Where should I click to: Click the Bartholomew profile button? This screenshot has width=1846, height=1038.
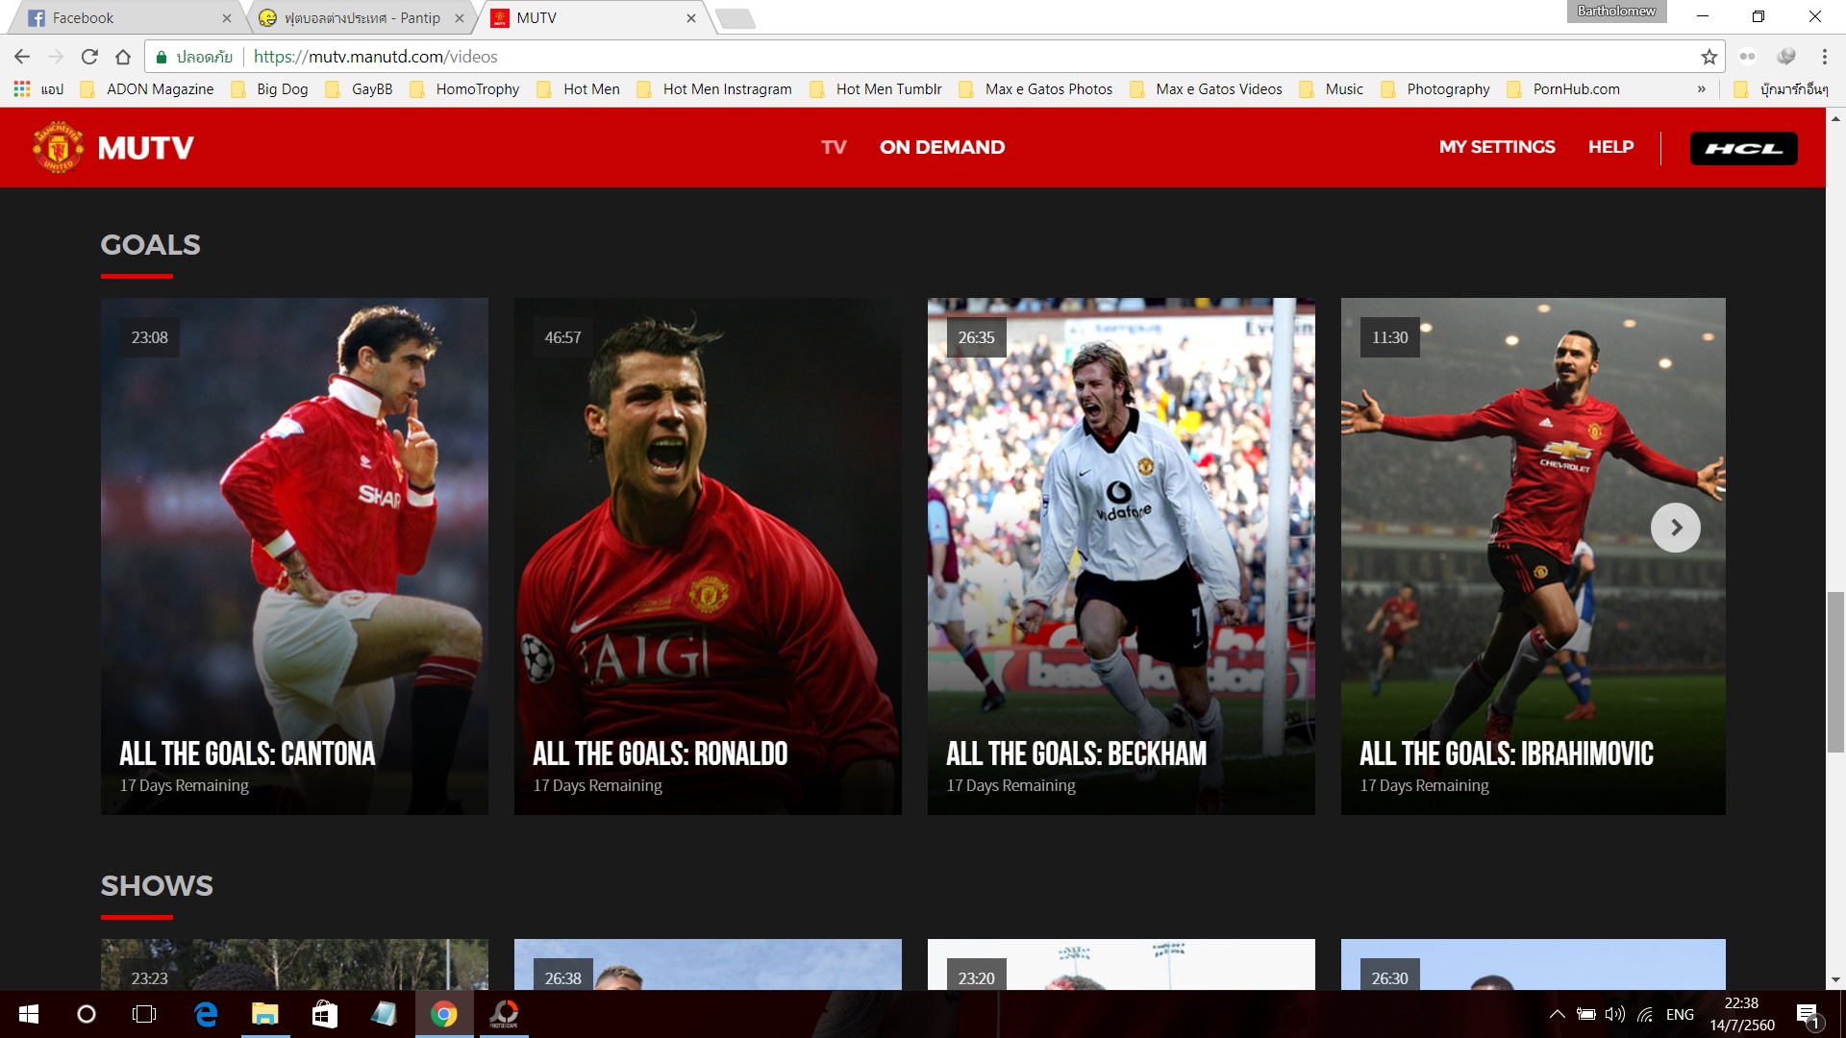[1616, 12]
